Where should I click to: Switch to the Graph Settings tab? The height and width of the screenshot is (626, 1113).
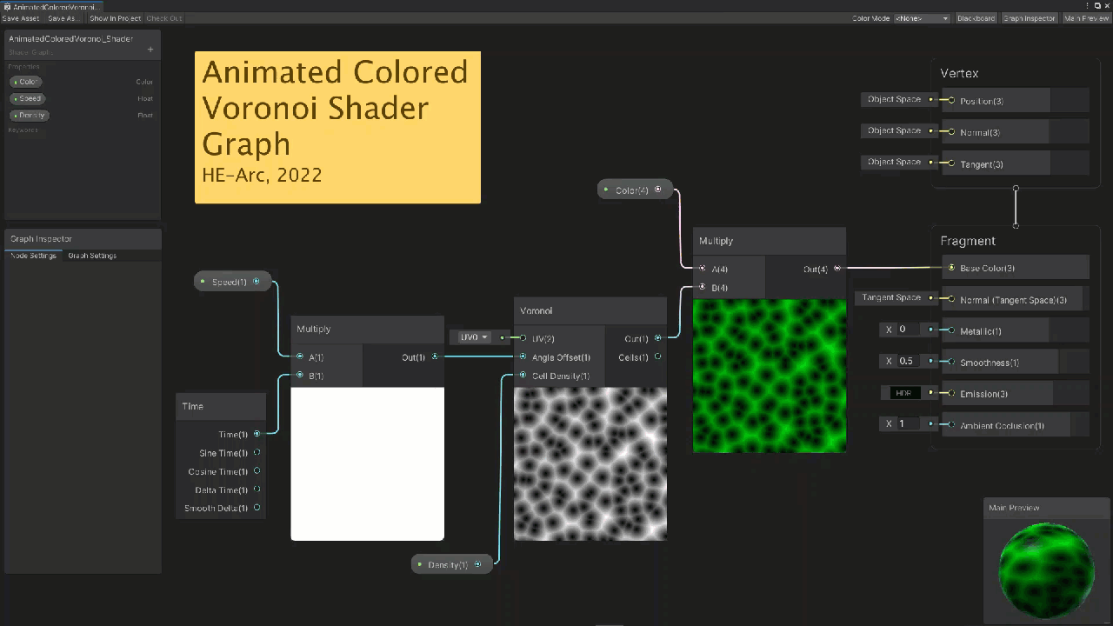92,256
